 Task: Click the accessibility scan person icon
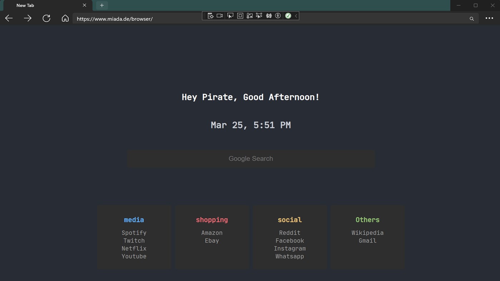point(278,16)
